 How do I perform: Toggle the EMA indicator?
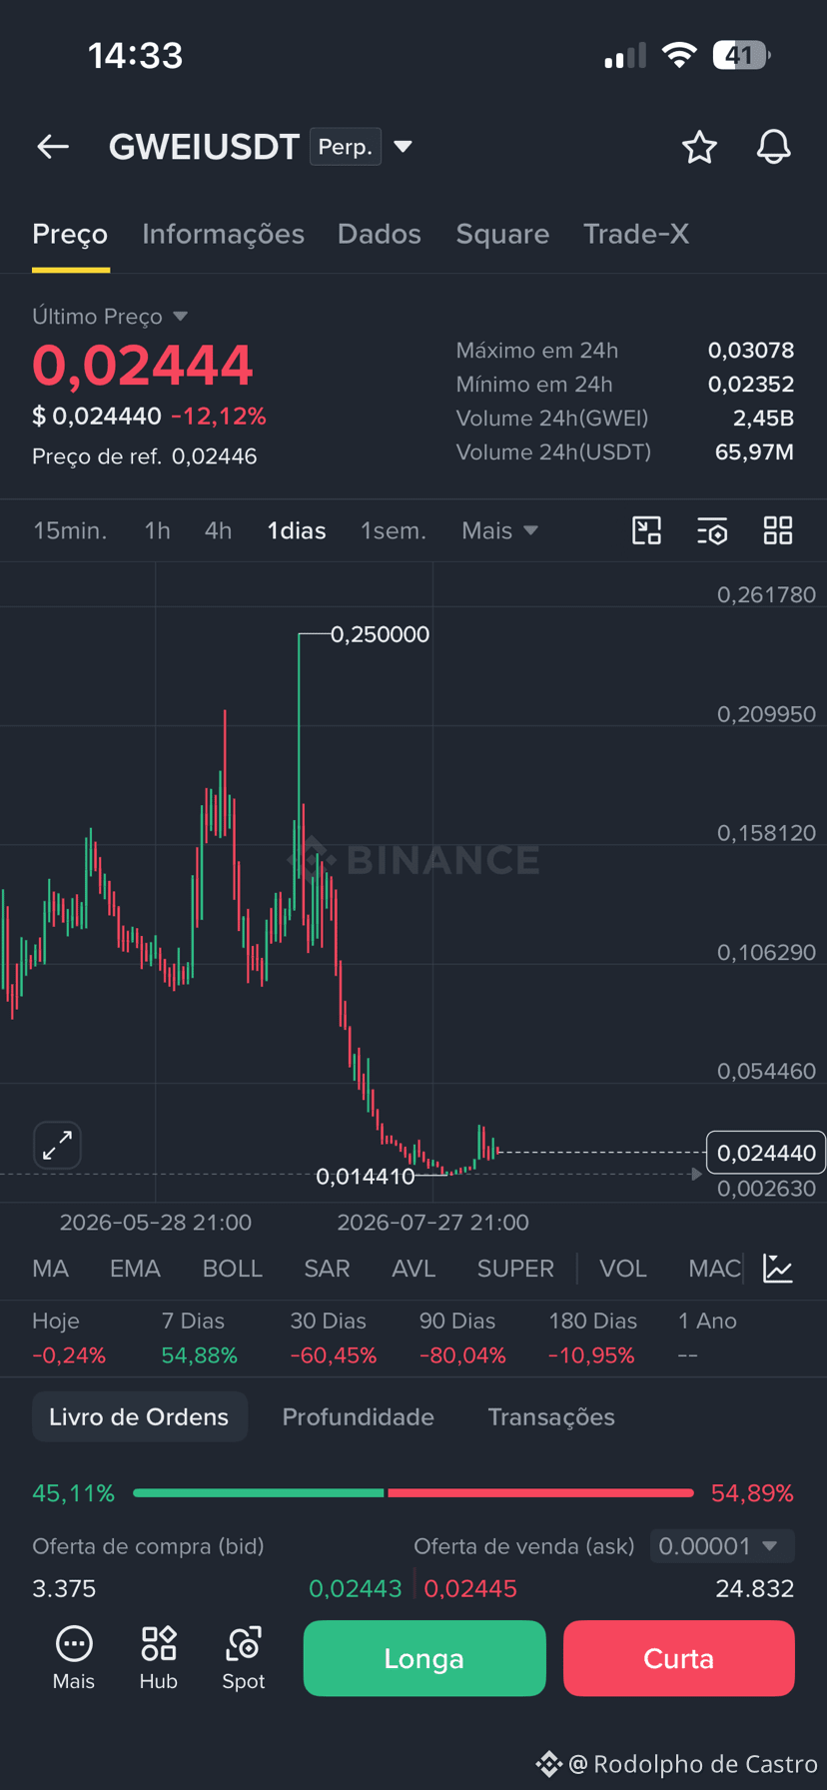pos(135,1269)
